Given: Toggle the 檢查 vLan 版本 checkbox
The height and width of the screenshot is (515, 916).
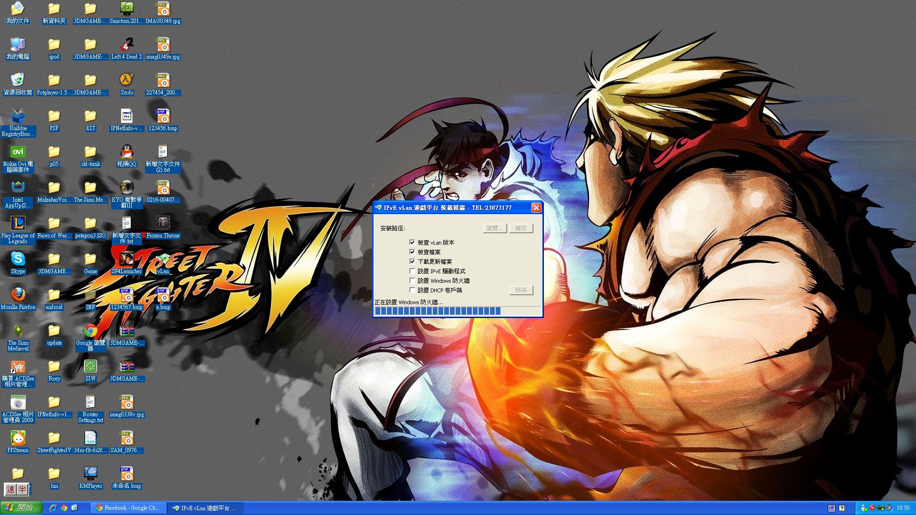Looking at the screenshot, I should coord(412,242).
